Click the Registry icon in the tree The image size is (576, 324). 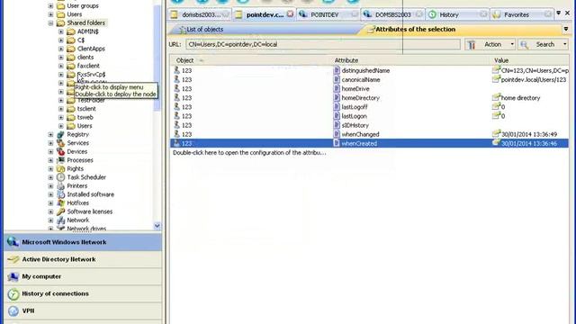coord(60,134)
